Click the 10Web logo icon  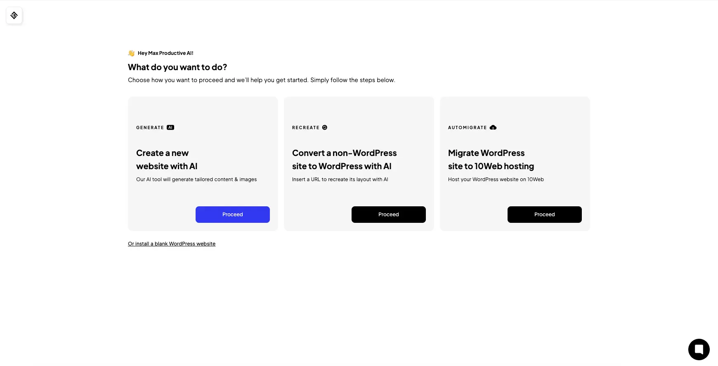click(14, 15)
